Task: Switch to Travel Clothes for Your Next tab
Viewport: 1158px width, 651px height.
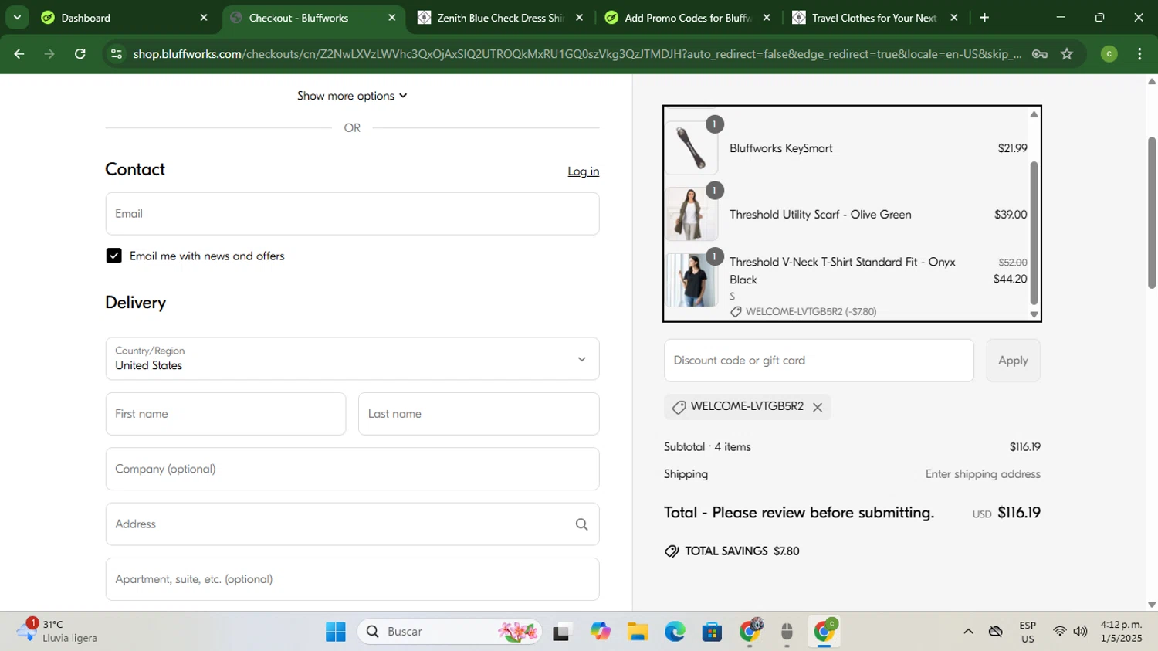Action: [x=875, y=17]
